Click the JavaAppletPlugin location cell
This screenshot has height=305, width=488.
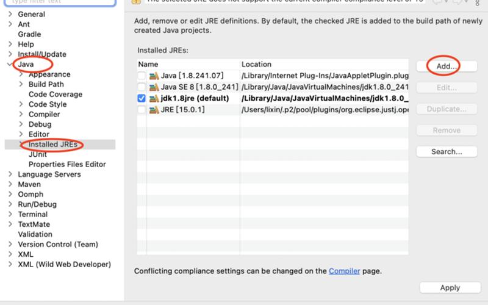(x=325, y=76)
